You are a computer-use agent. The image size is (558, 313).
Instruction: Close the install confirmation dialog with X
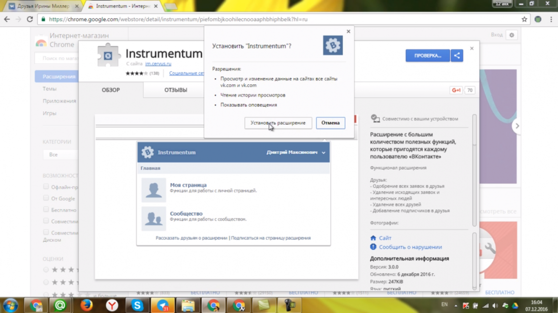coord(348,32)
